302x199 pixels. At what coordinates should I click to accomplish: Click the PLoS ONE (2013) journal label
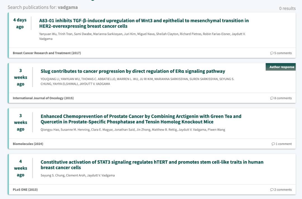click(25, 190)
